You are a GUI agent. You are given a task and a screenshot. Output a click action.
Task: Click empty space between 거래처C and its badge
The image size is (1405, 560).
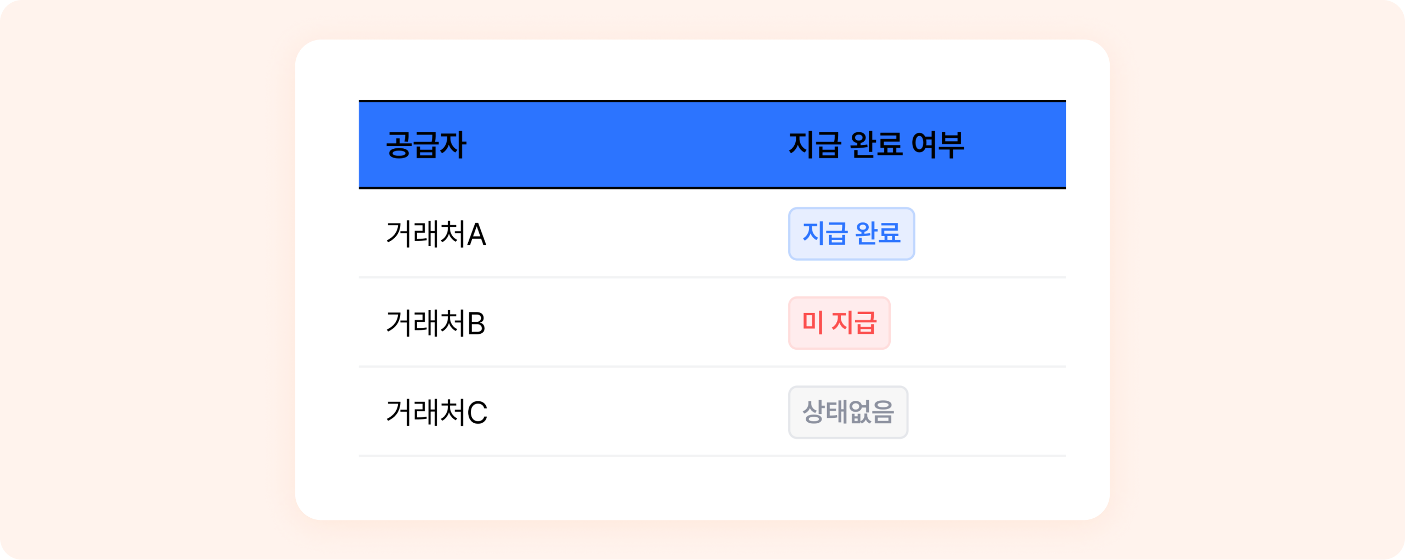637,412
